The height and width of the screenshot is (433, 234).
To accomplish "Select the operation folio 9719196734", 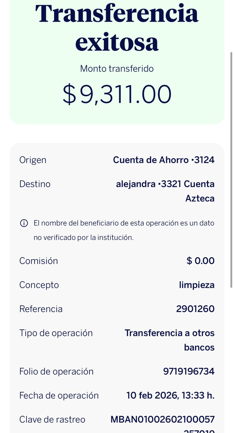I will [189, 371].
